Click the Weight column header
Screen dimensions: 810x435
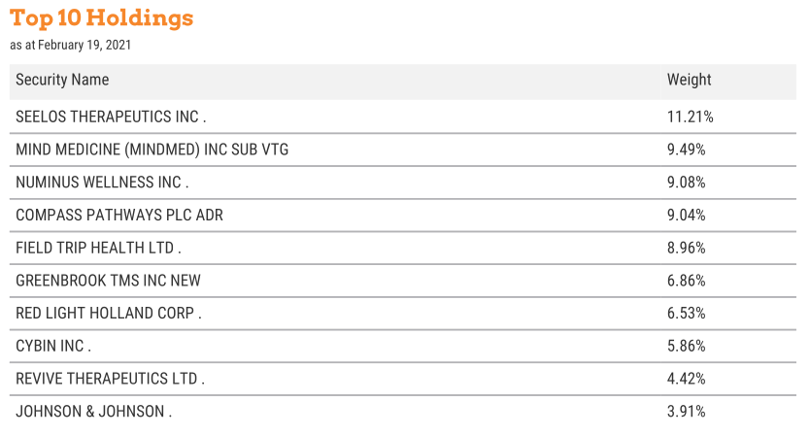pos(689,81)
